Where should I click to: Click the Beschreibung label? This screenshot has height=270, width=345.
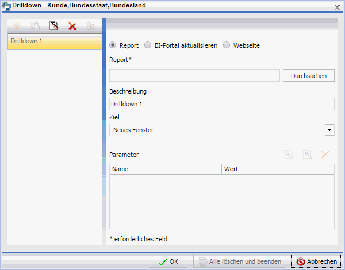[128, 91]
